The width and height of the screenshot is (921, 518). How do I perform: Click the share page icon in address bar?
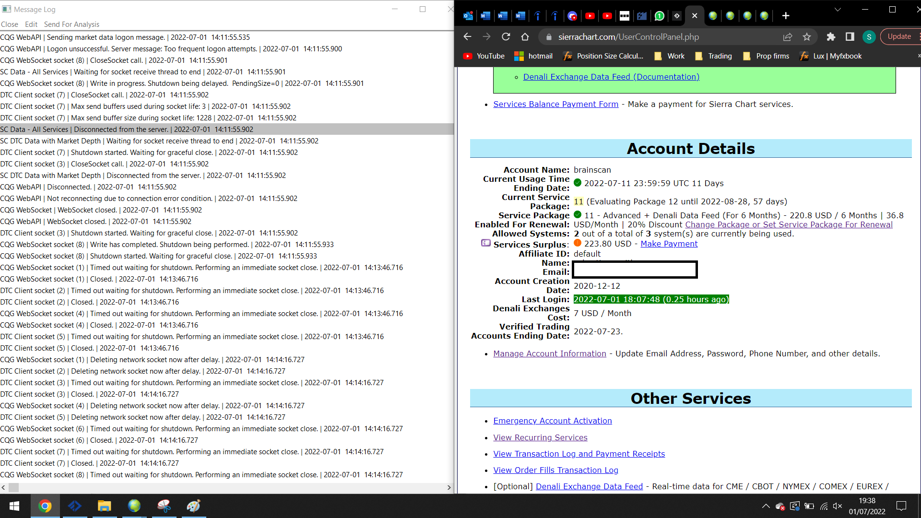[788, 37]
